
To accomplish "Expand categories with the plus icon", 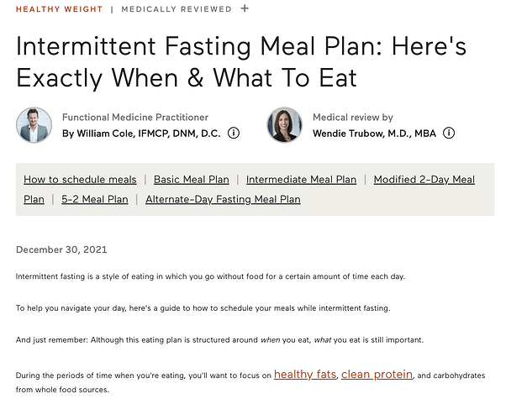I will (x=245, y=8).
